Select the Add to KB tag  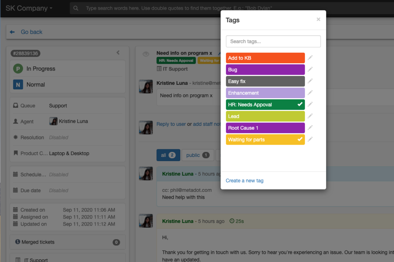point(265,58)
